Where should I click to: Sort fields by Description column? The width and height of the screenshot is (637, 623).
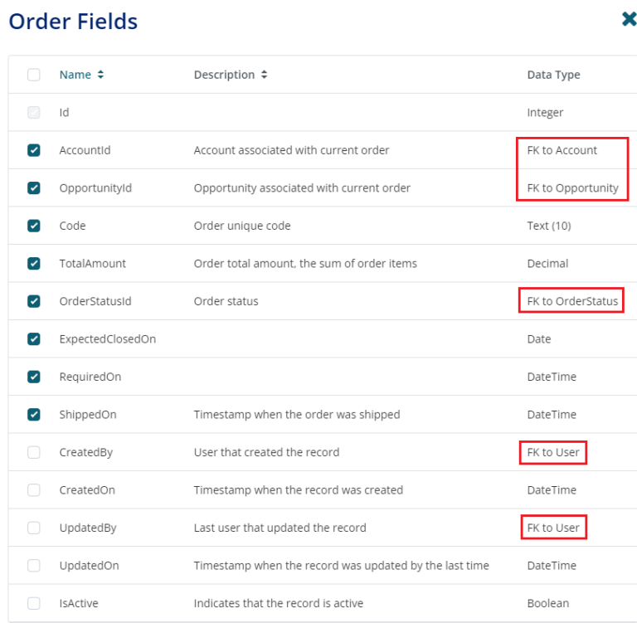tap(231, 75)
